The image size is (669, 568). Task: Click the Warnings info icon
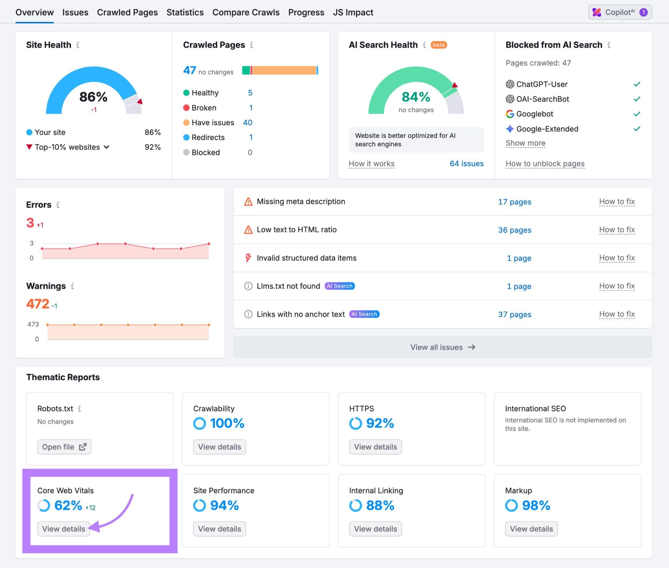point(73,286)
